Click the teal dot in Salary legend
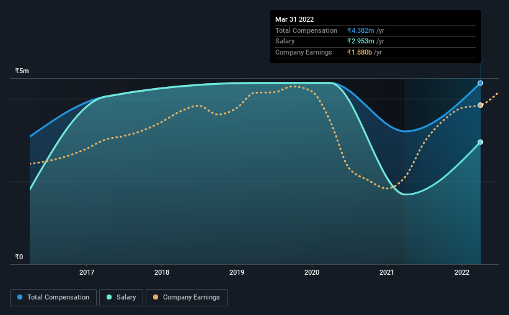 click(x=109, y=297)
